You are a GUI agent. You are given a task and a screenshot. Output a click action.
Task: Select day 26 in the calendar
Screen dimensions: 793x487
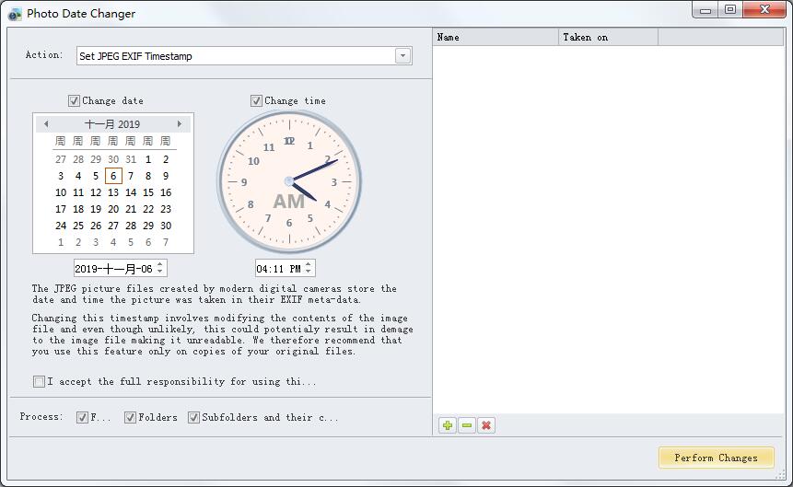96,226
